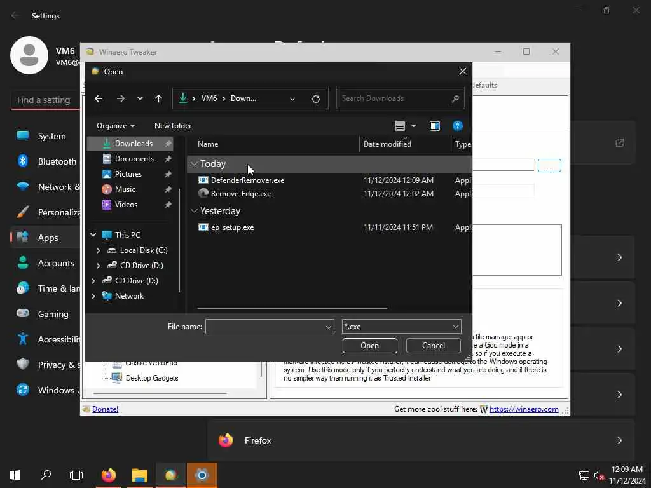651x488 pixels.
Task: Go back in the Open dialog
Action: coord(99,98)
